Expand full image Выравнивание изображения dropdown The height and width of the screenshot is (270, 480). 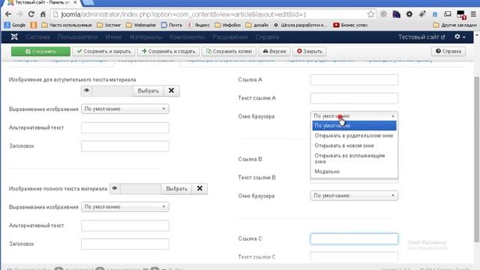pos(125,207)
